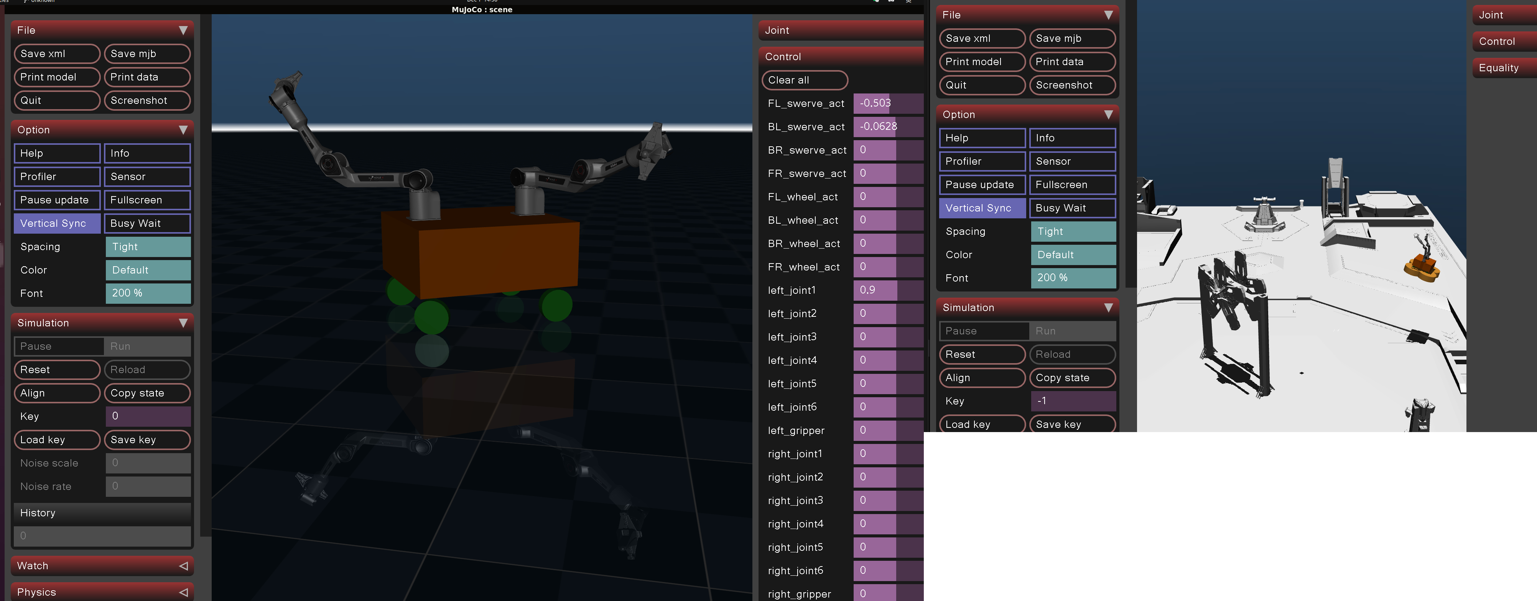The height and width of the screenshot is (601, 1537).
Task: Click Print model in left window
Action: 57,77
